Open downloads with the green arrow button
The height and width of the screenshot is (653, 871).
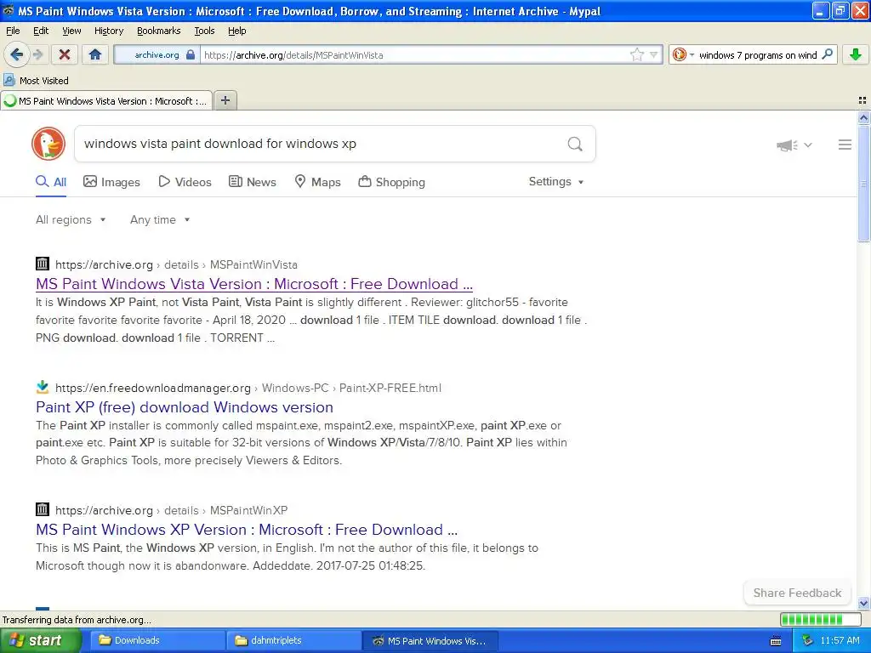coord(856,54)
